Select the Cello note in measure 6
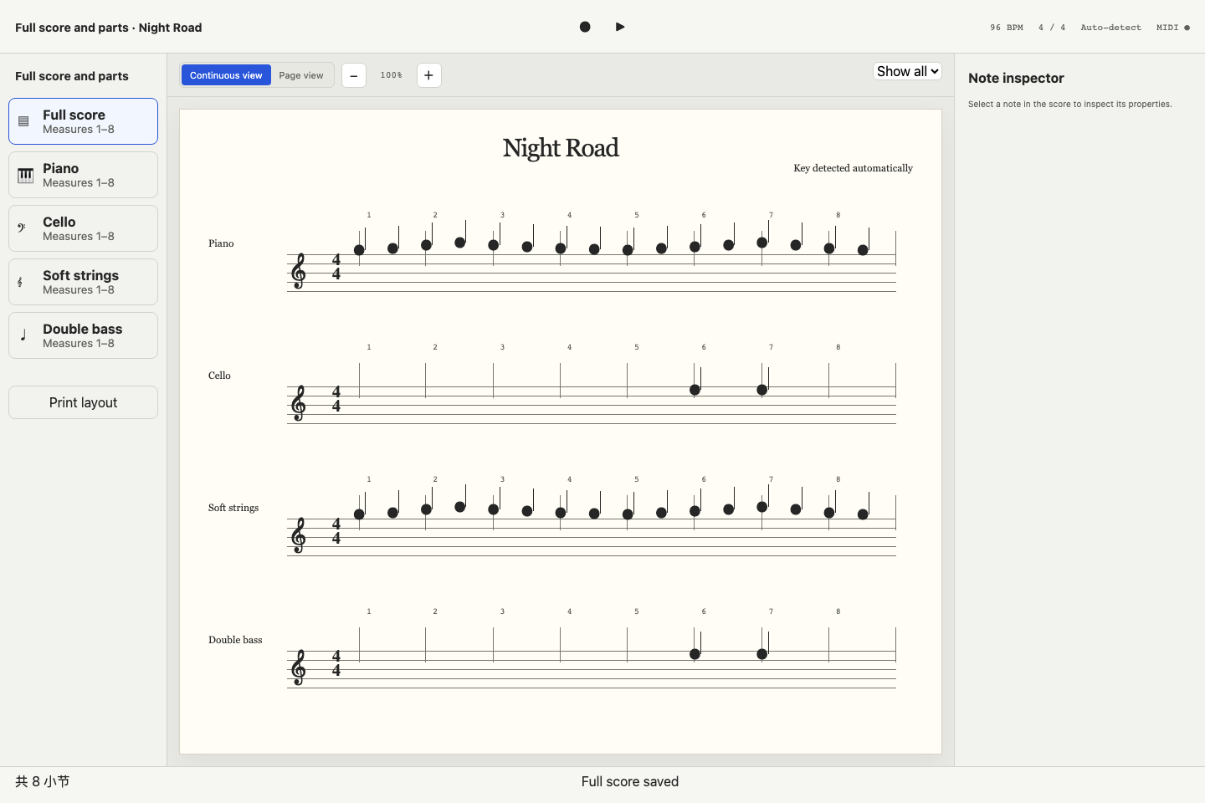Image resolution: width=1205 pixels, height=803 pixels. (695, 390)
